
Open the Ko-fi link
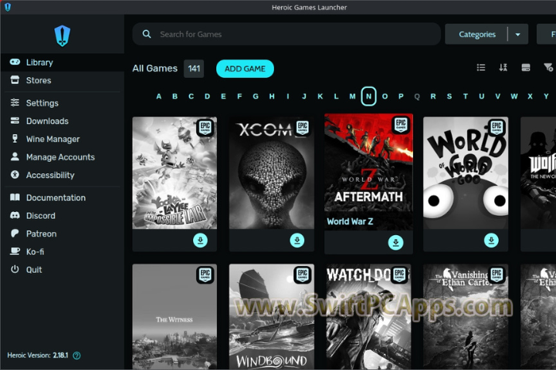coord(62,252)
